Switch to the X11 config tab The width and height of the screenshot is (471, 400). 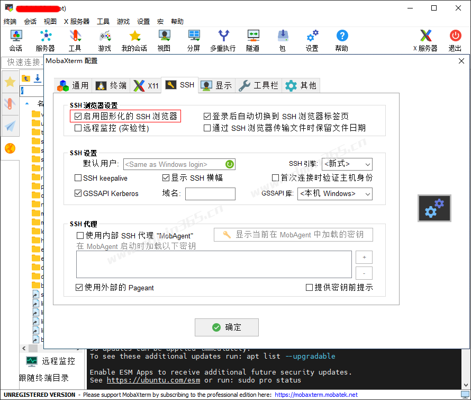(146, 85)
